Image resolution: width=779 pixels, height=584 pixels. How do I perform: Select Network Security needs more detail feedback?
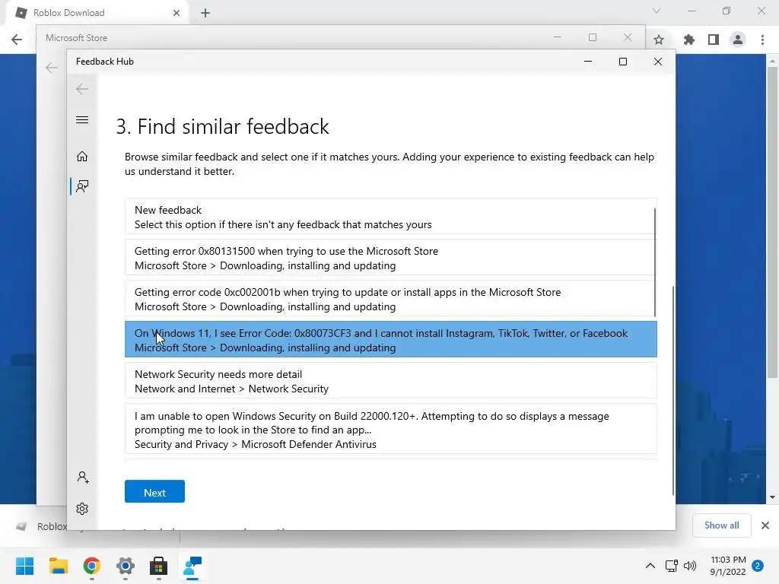pos(390,381)
